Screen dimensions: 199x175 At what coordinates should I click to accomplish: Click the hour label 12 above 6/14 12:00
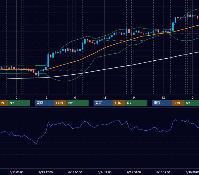coord(104,98)
